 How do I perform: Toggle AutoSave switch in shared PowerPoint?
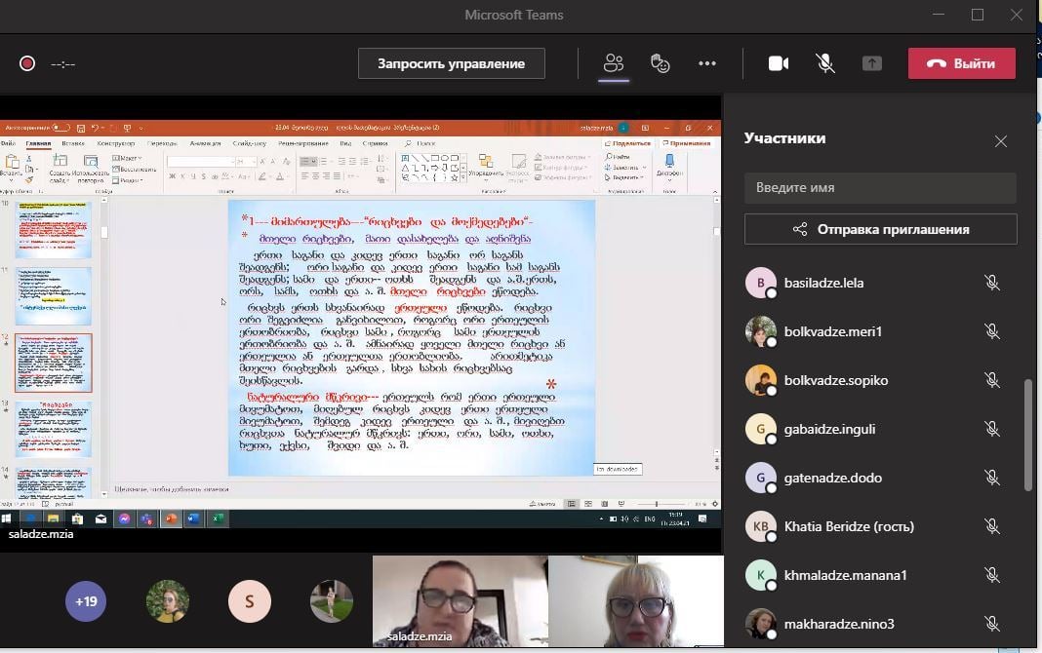coord(61,128)
